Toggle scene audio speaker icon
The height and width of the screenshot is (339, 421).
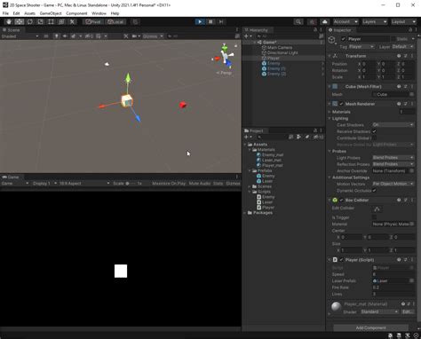(65, 36)
